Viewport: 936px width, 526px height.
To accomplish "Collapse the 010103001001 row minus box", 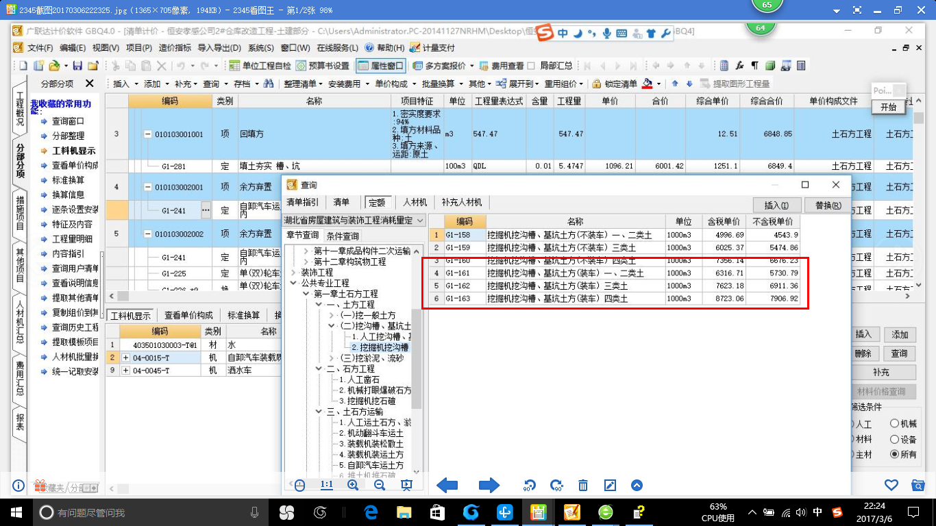I will pyautogui.click(x=147, y=134).
